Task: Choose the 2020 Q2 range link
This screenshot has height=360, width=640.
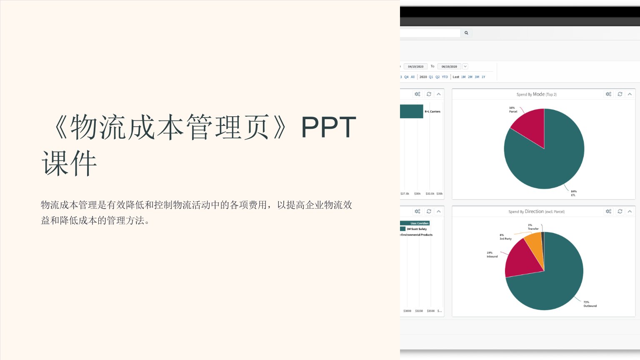Action: (437, 77)
